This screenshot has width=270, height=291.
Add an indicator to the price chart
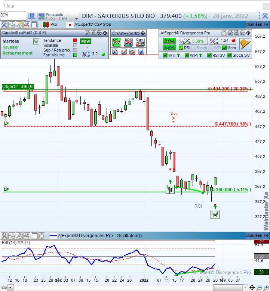(12, 25)
